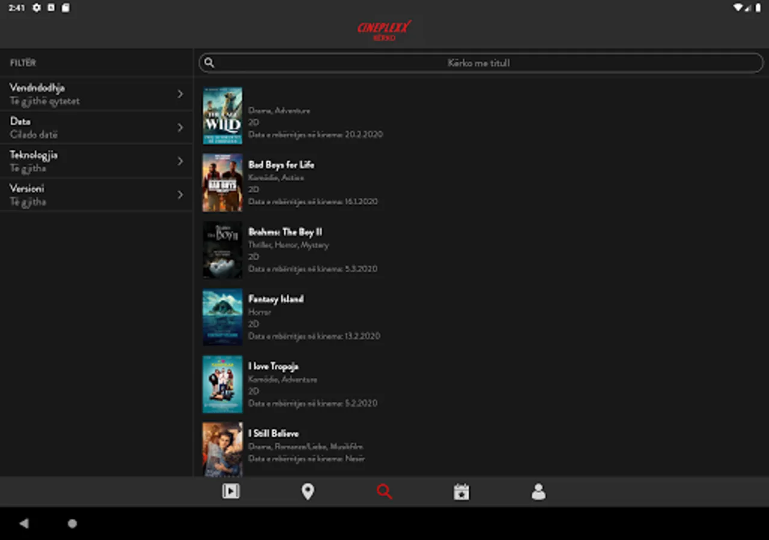Viewport: 769px width, 540px height.
Task: Click the 'Drama, Adventure' genre text
Action: point(279,110)
